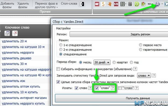This screenshot has height=106, width=168.
Task: Click help icon after the "слово" checkbox
Action: (x=113, y=88)
